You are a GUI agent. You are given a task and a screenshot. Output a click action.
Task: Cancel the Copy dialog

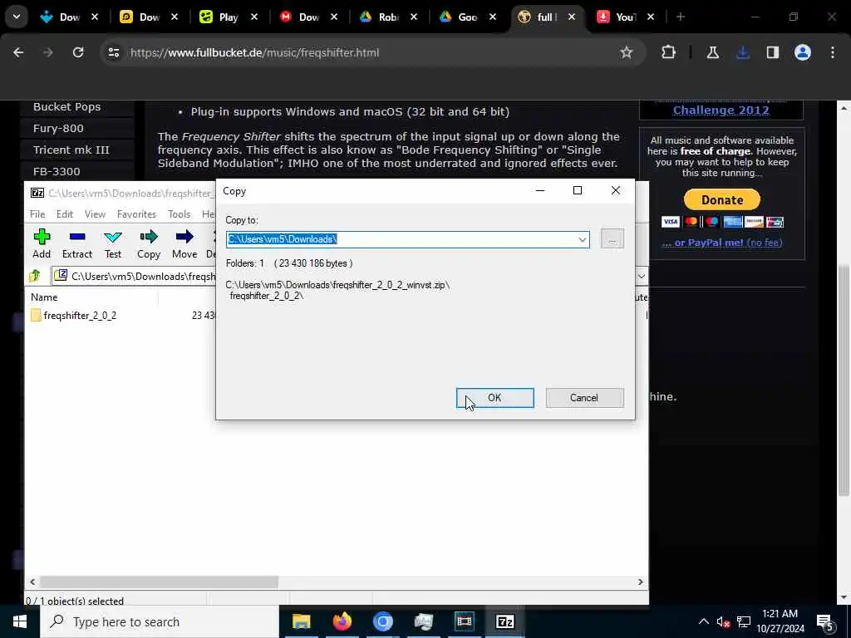pyautogui.click(x=584, y=398)
